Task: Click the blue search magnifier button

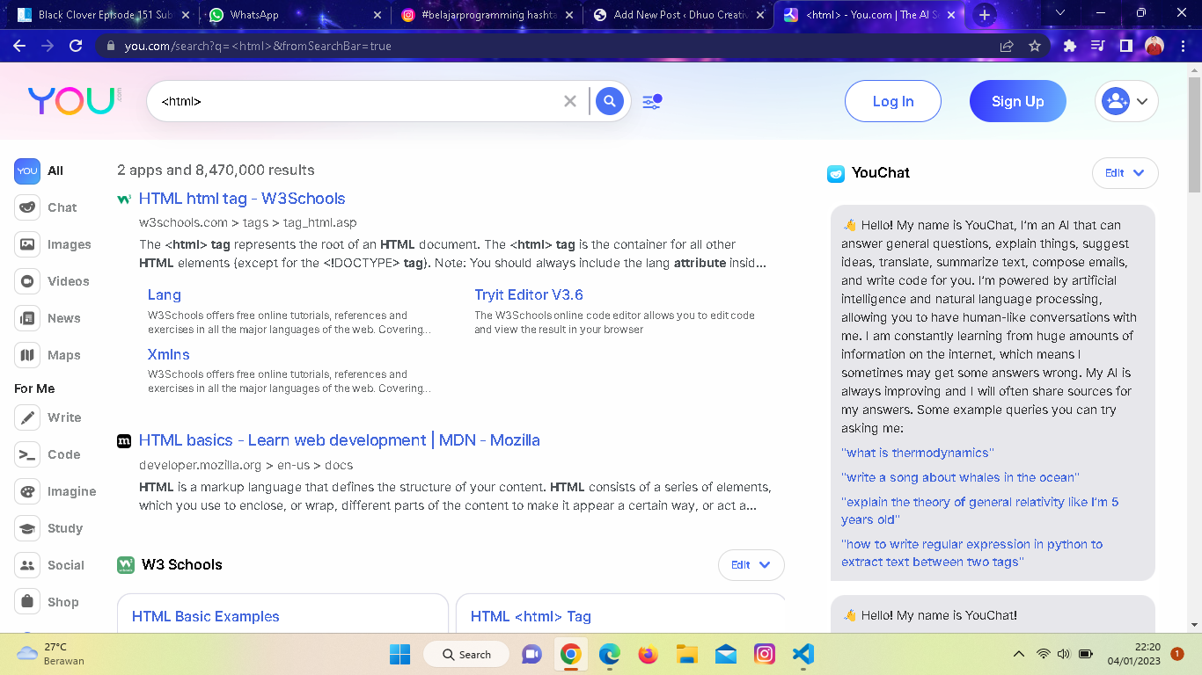Action: pos(609,101)
